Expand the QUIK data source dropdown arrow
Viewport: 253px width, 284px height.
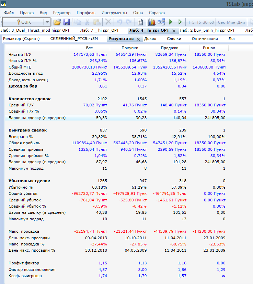pyautogui.click(x=47, y=22)
